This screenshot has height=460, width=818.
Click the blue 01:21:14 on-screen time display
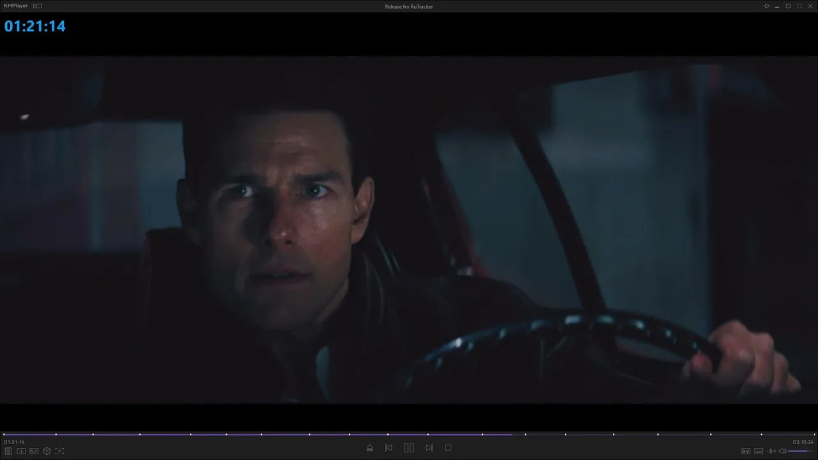(x=35, y=26)
